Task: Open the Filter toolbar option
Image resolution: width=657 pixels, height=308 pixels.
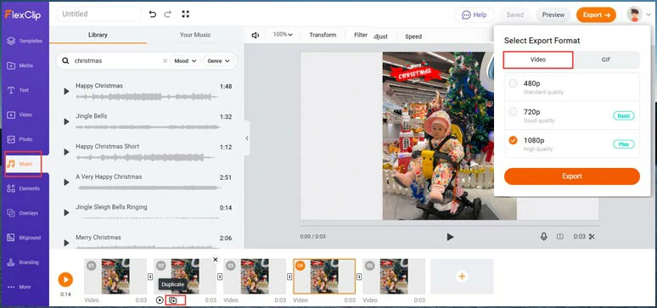Action: [361, 35]
